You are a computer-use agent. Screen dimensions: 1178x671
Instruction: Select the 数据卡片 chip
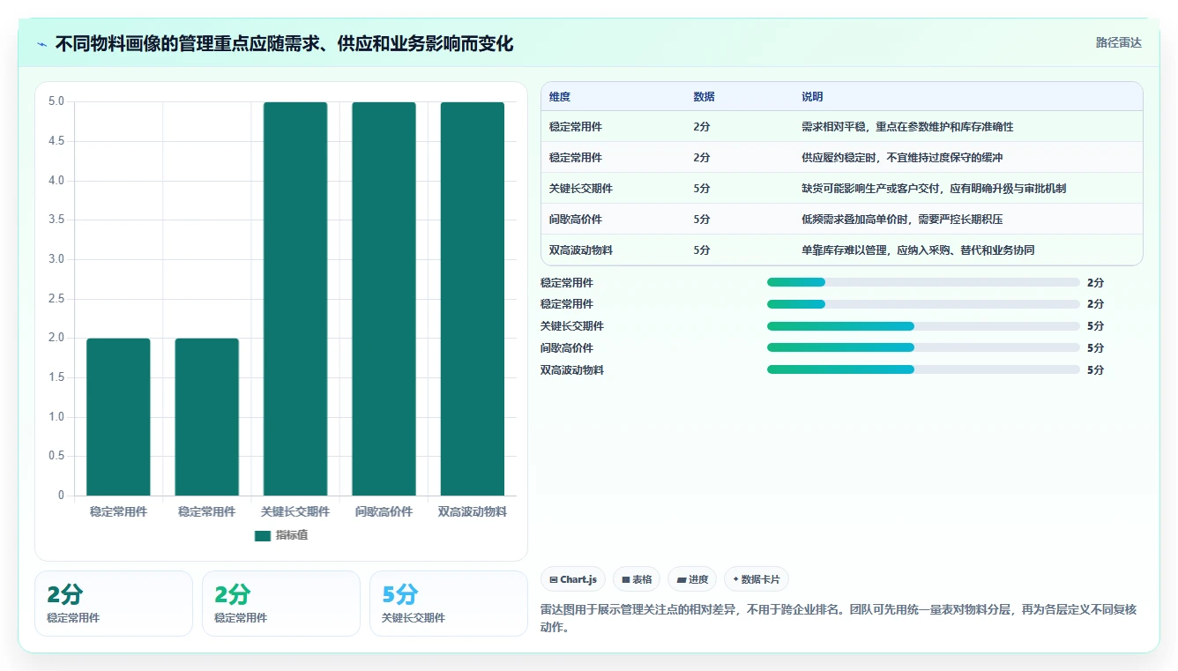coord(757,579)
